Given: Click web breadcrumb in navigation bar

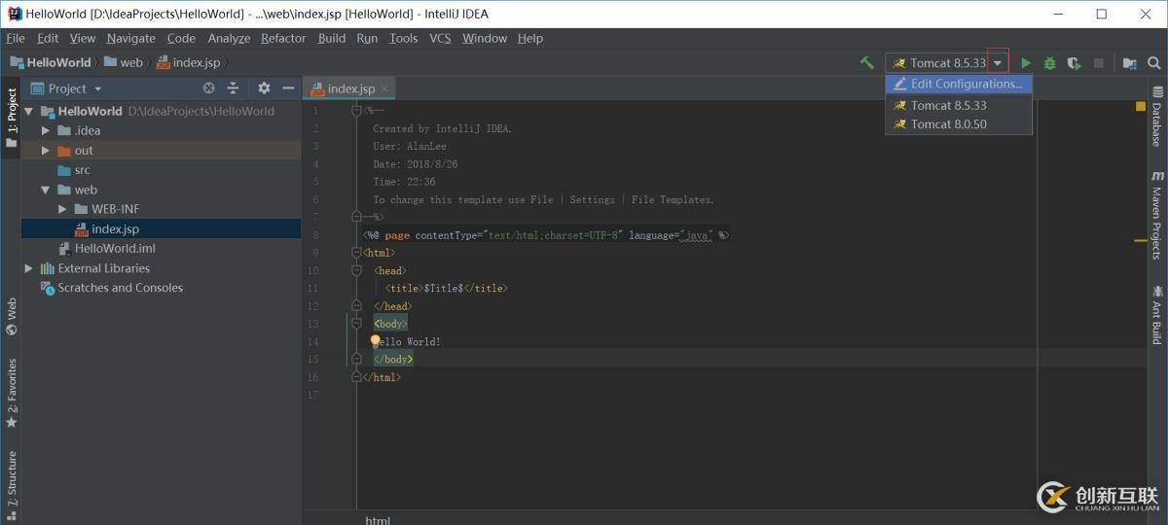Looking at the screenshot, I should (123, 62).
